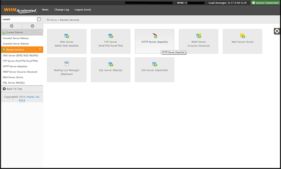Open the lifesaver support icon on right edge
This screenshot has width=281, height=169.
[x=277, y=31]
